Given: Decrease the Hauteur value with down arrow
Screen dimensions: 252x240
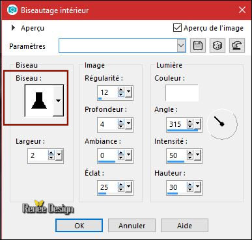Looking at the screenshot, I should click(x=190, y=189).
